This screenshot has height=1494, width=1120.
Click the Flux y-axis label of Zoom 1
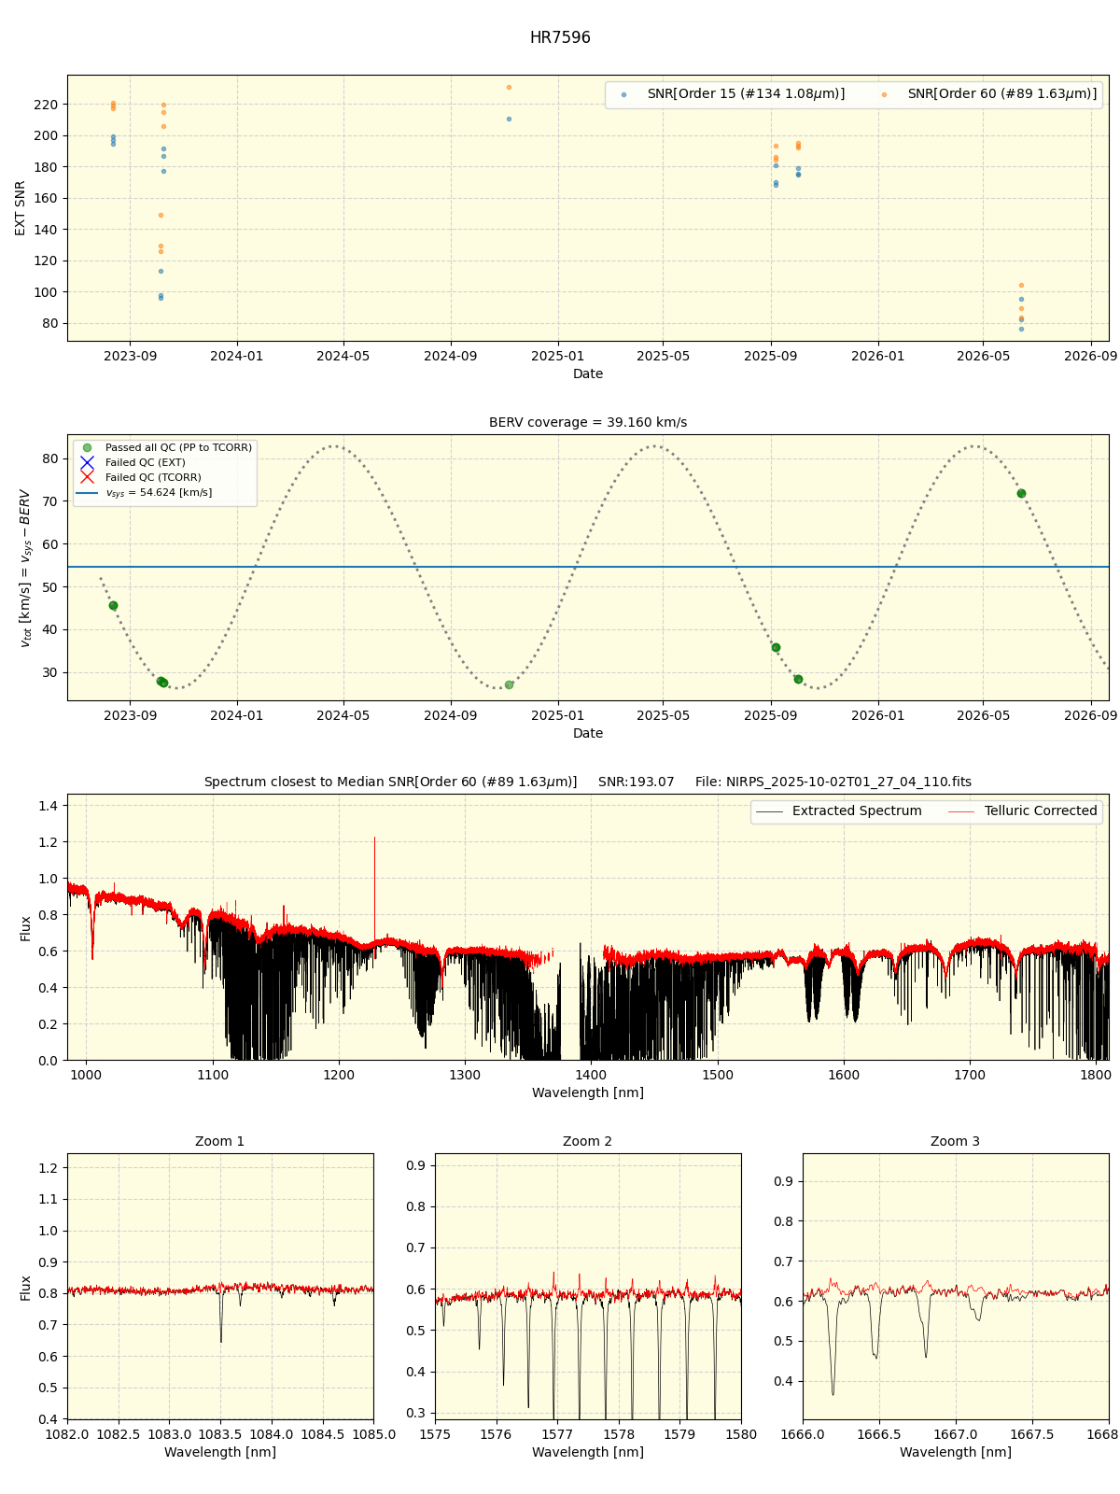[25, 1287]
